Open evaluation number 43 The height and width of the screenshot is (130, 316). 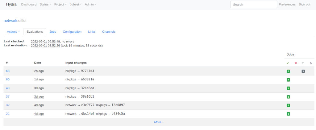point(8,88)
